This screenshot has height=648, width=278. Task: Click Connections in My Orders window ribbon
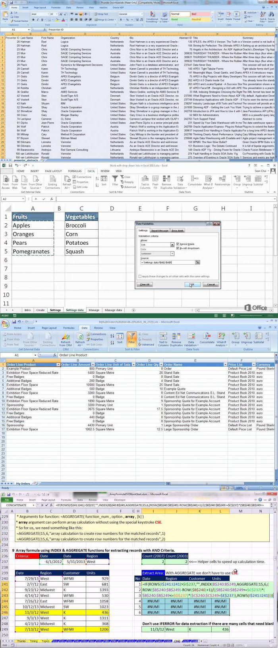click(x=96, y=334)
